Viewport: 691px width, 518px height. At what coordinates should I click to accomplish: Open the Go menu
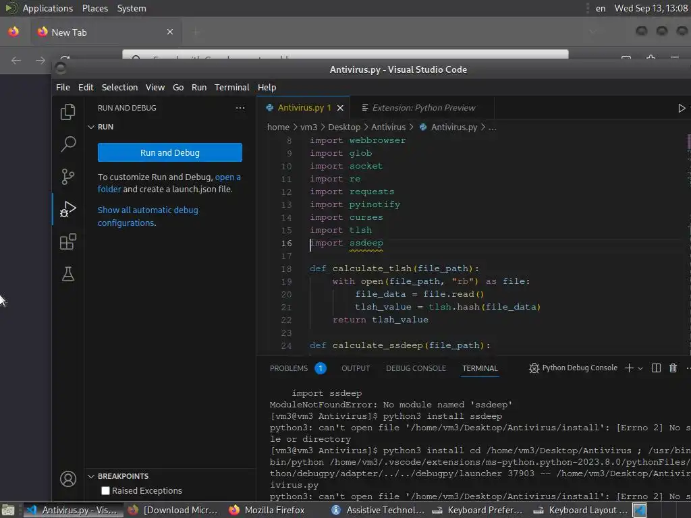[178, 87]
